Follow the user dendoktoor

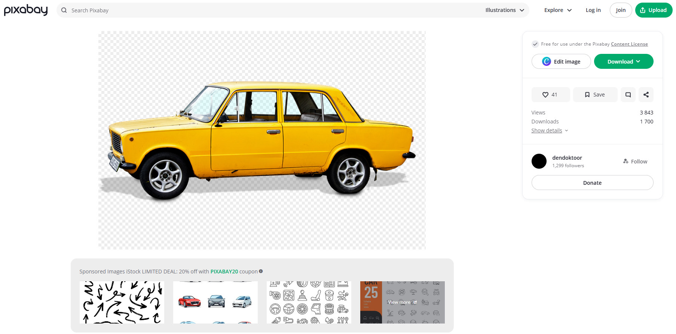[635, 162]
